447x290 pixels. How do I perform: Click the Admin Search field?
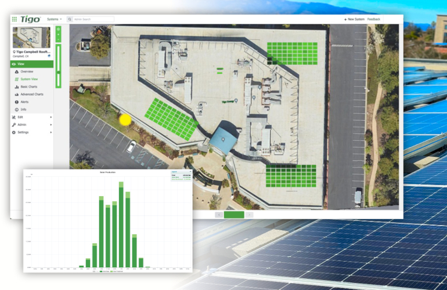93,19
